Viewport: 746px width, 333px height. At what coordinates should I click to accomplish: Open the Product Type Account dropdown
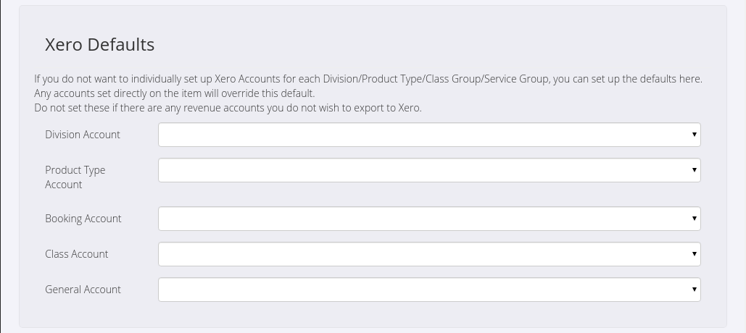tap(428, 170)
